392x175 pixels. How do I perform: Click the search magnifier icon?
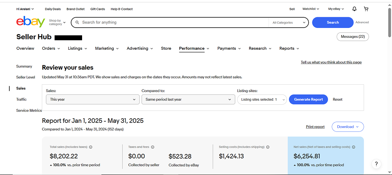click(77, 22)
